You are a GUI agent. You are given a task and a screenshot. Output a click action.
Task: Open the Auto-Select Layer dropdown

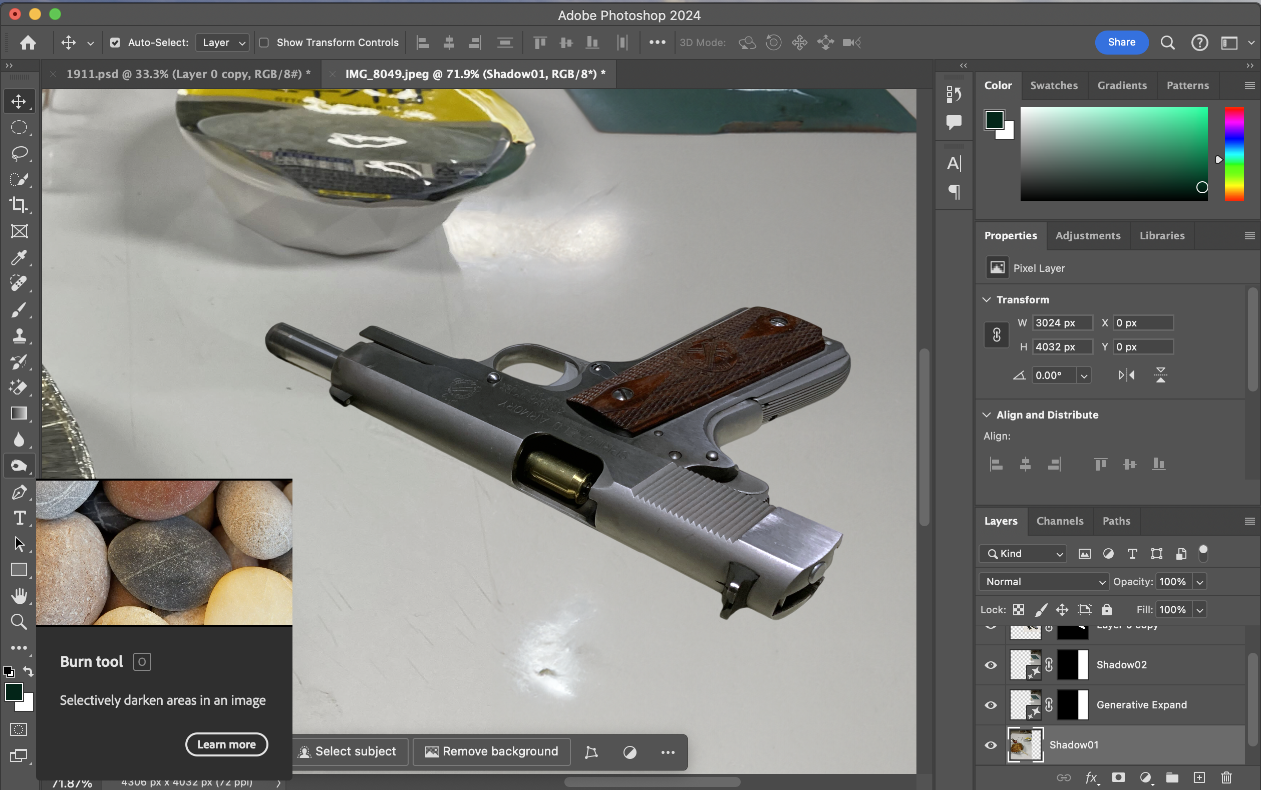[223, 43]
